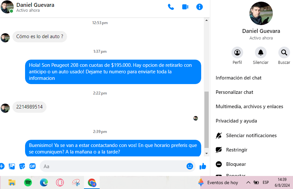Expand Multimedia, archivos y enlaces section
293x189 pixels.
(249, 107)
